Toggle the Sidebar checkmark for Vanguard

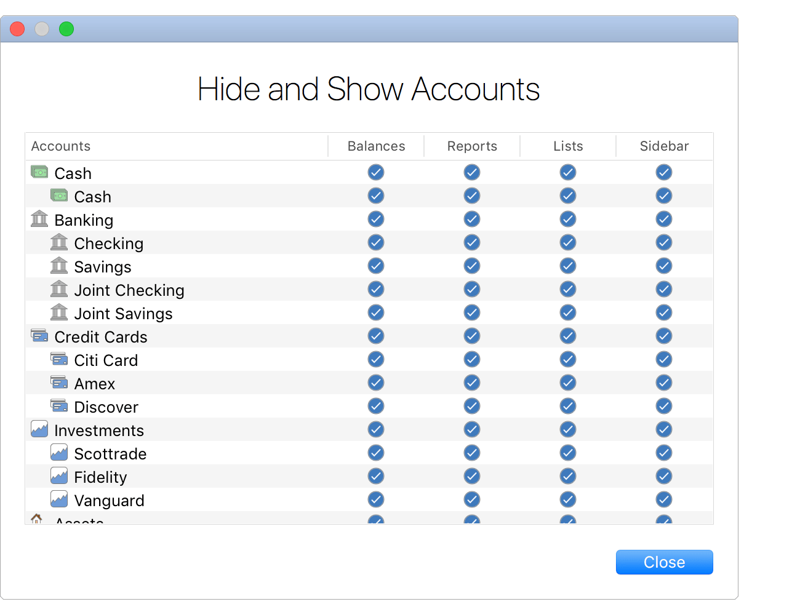664,499
